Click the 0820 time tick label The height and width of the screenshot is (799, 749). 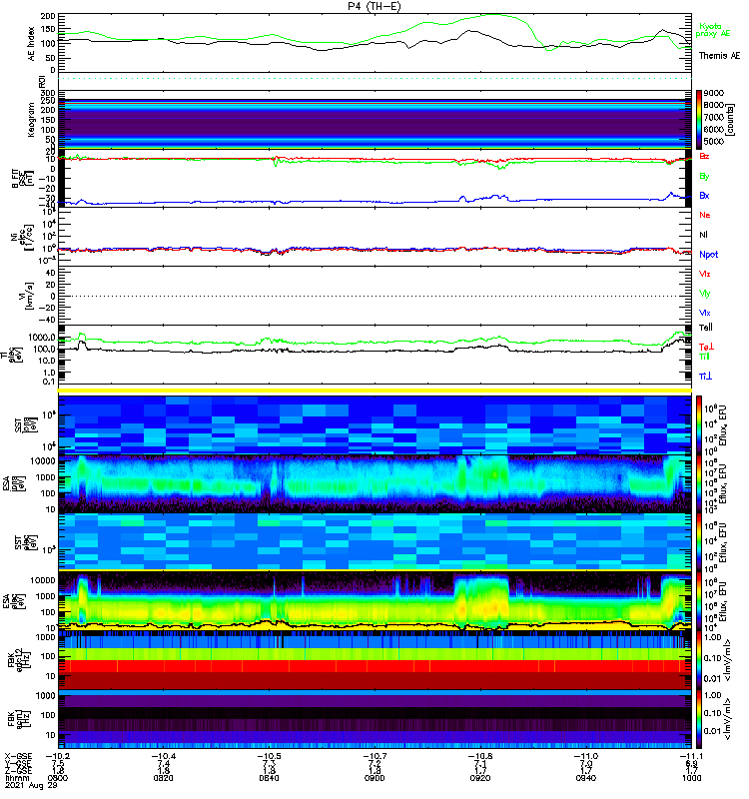pos(163,778)
